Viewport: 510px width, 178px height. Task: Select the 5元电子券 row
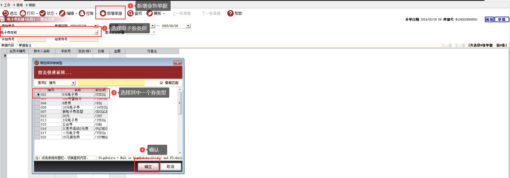click(x=71, y=94)
